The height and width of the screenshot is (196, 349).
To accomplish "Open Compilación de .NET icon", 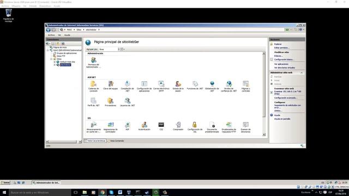I will pos(127,86).
